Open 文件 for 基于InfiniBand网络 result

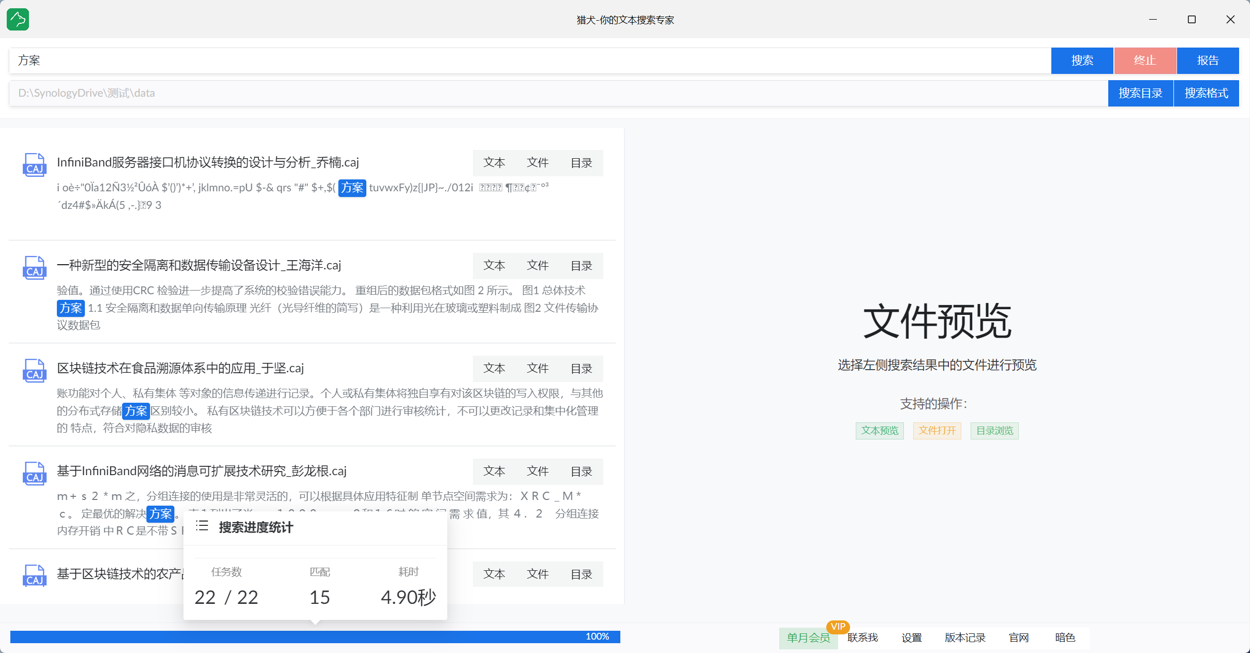(x=538, y=472)
